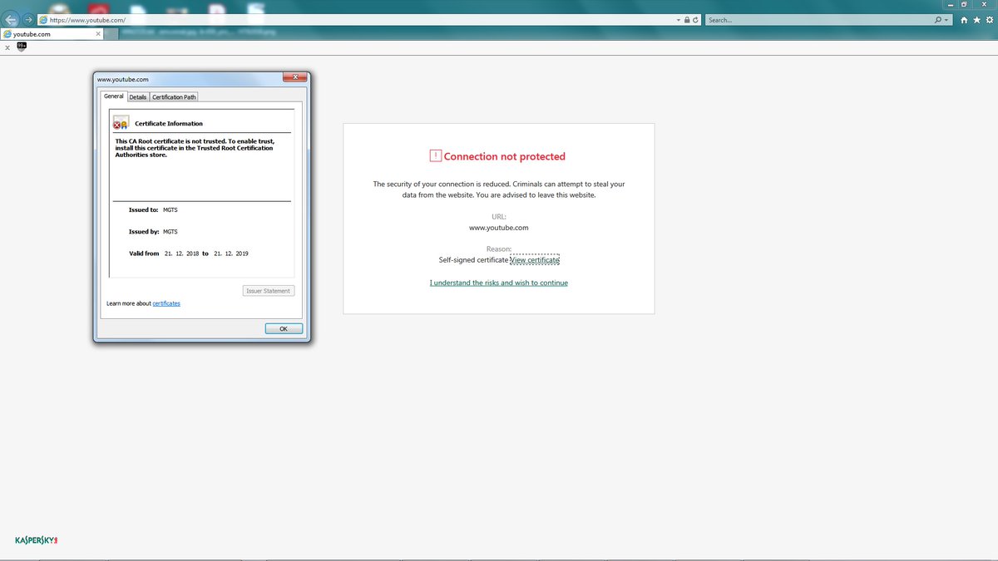Refresh the page with the reload icon

[694, 20]
